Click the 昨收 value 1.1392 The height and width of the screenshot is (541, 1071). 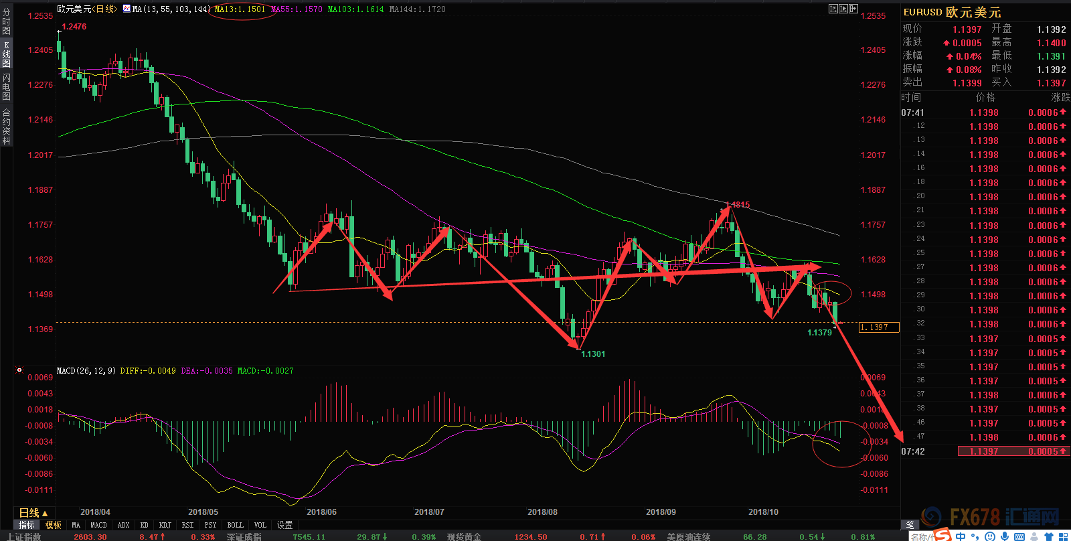point(1051,70)
